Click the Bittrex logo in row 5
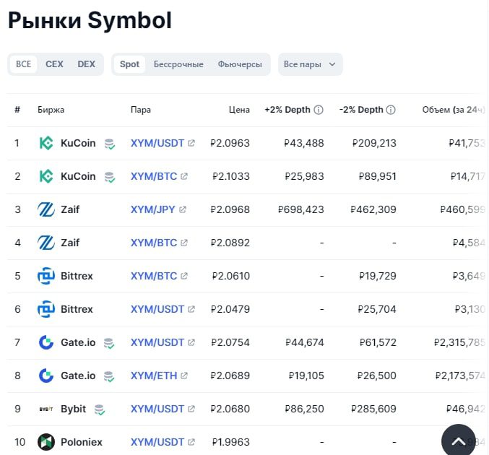 (x=46, y=276)
